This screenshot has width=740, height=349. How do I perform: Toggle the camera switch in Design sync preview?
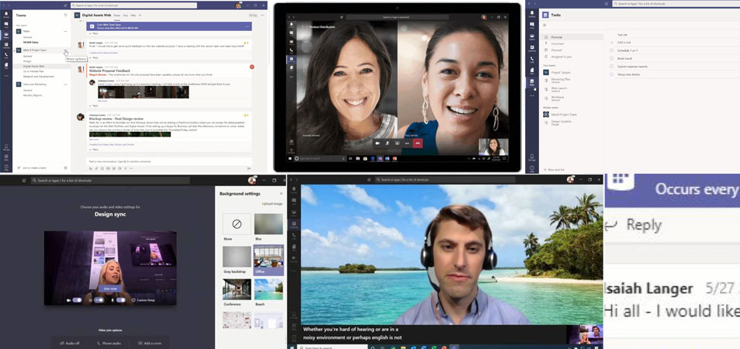[77, 299]
